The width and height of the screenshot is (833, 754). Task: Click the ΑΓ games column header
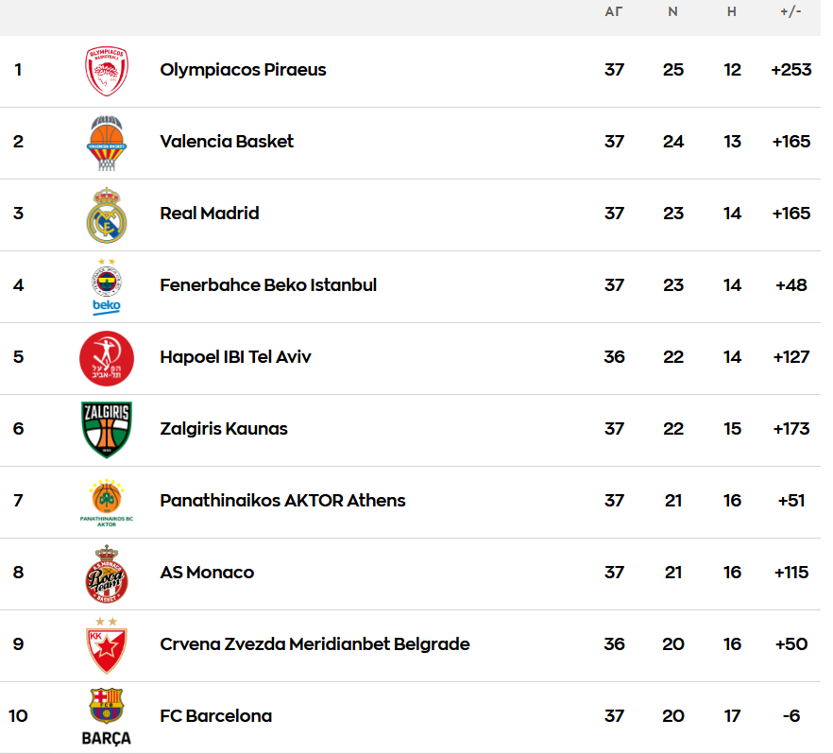click(614, 12)
